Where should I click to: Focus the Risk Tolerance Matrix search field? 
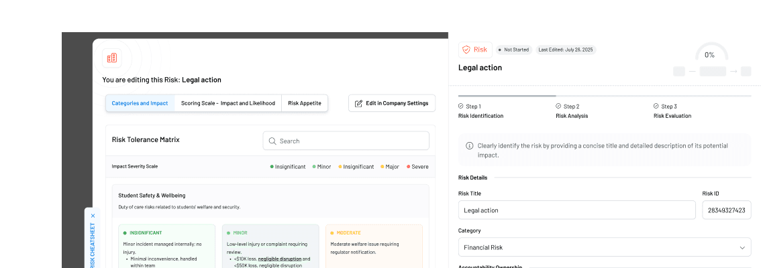(346, 141)
